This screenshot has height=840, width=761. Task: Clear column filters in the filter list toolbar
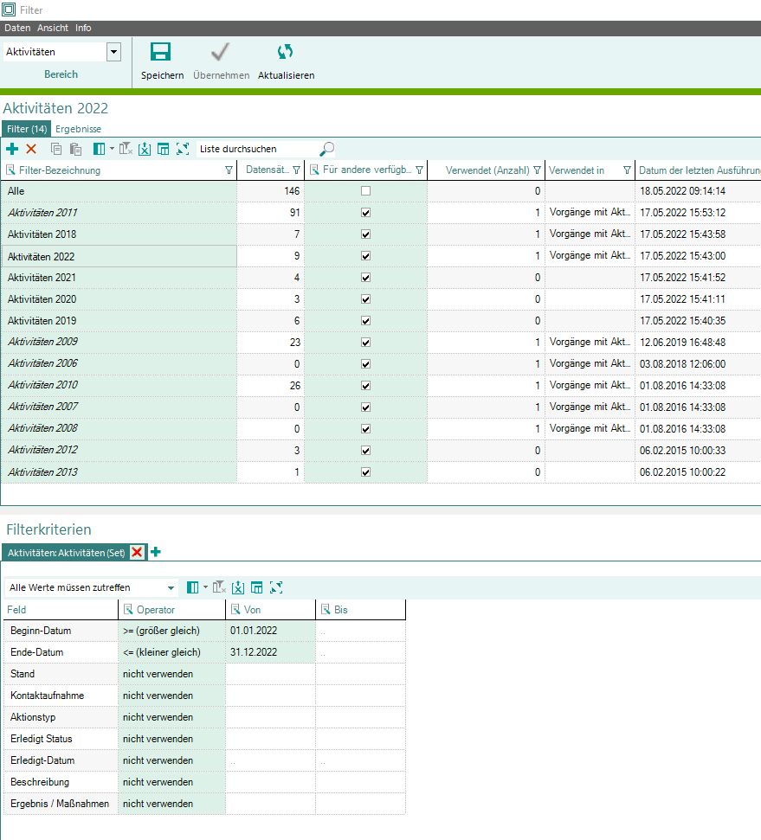pyautogui.click(x=126, y=149)
